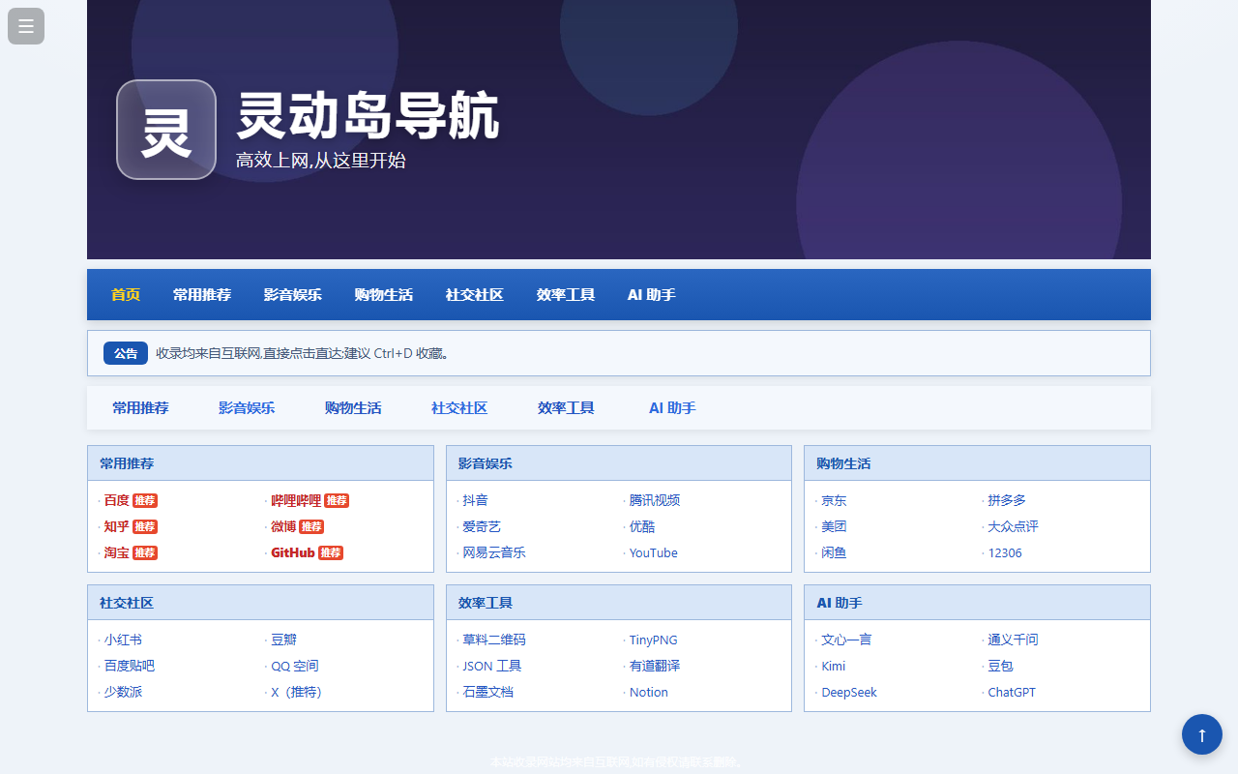
Task: Open the DeepSeek link
Action: 849,692
